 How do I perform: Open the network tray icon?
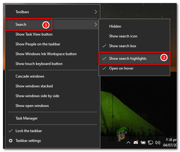150,143
